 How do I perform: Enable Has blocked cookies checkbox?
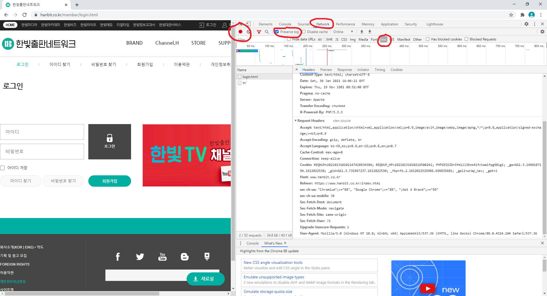pos(428,39)
